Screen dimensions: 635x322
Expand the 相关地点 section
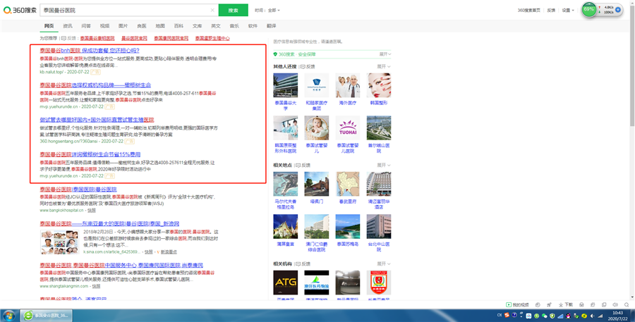[384, 165]
